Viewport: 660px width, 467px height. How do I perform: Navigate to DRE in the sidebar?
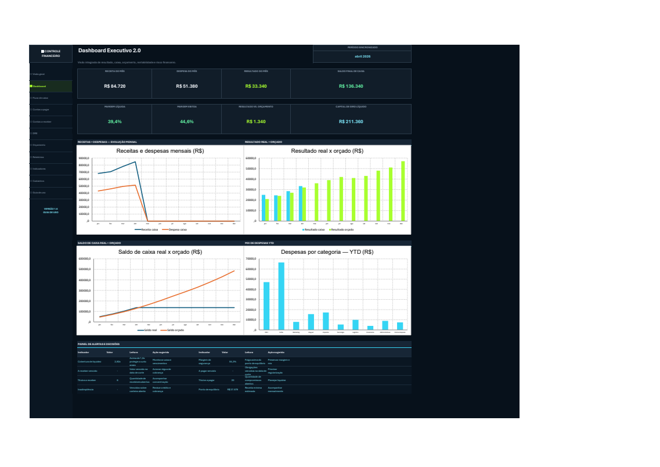click(51, 133)
